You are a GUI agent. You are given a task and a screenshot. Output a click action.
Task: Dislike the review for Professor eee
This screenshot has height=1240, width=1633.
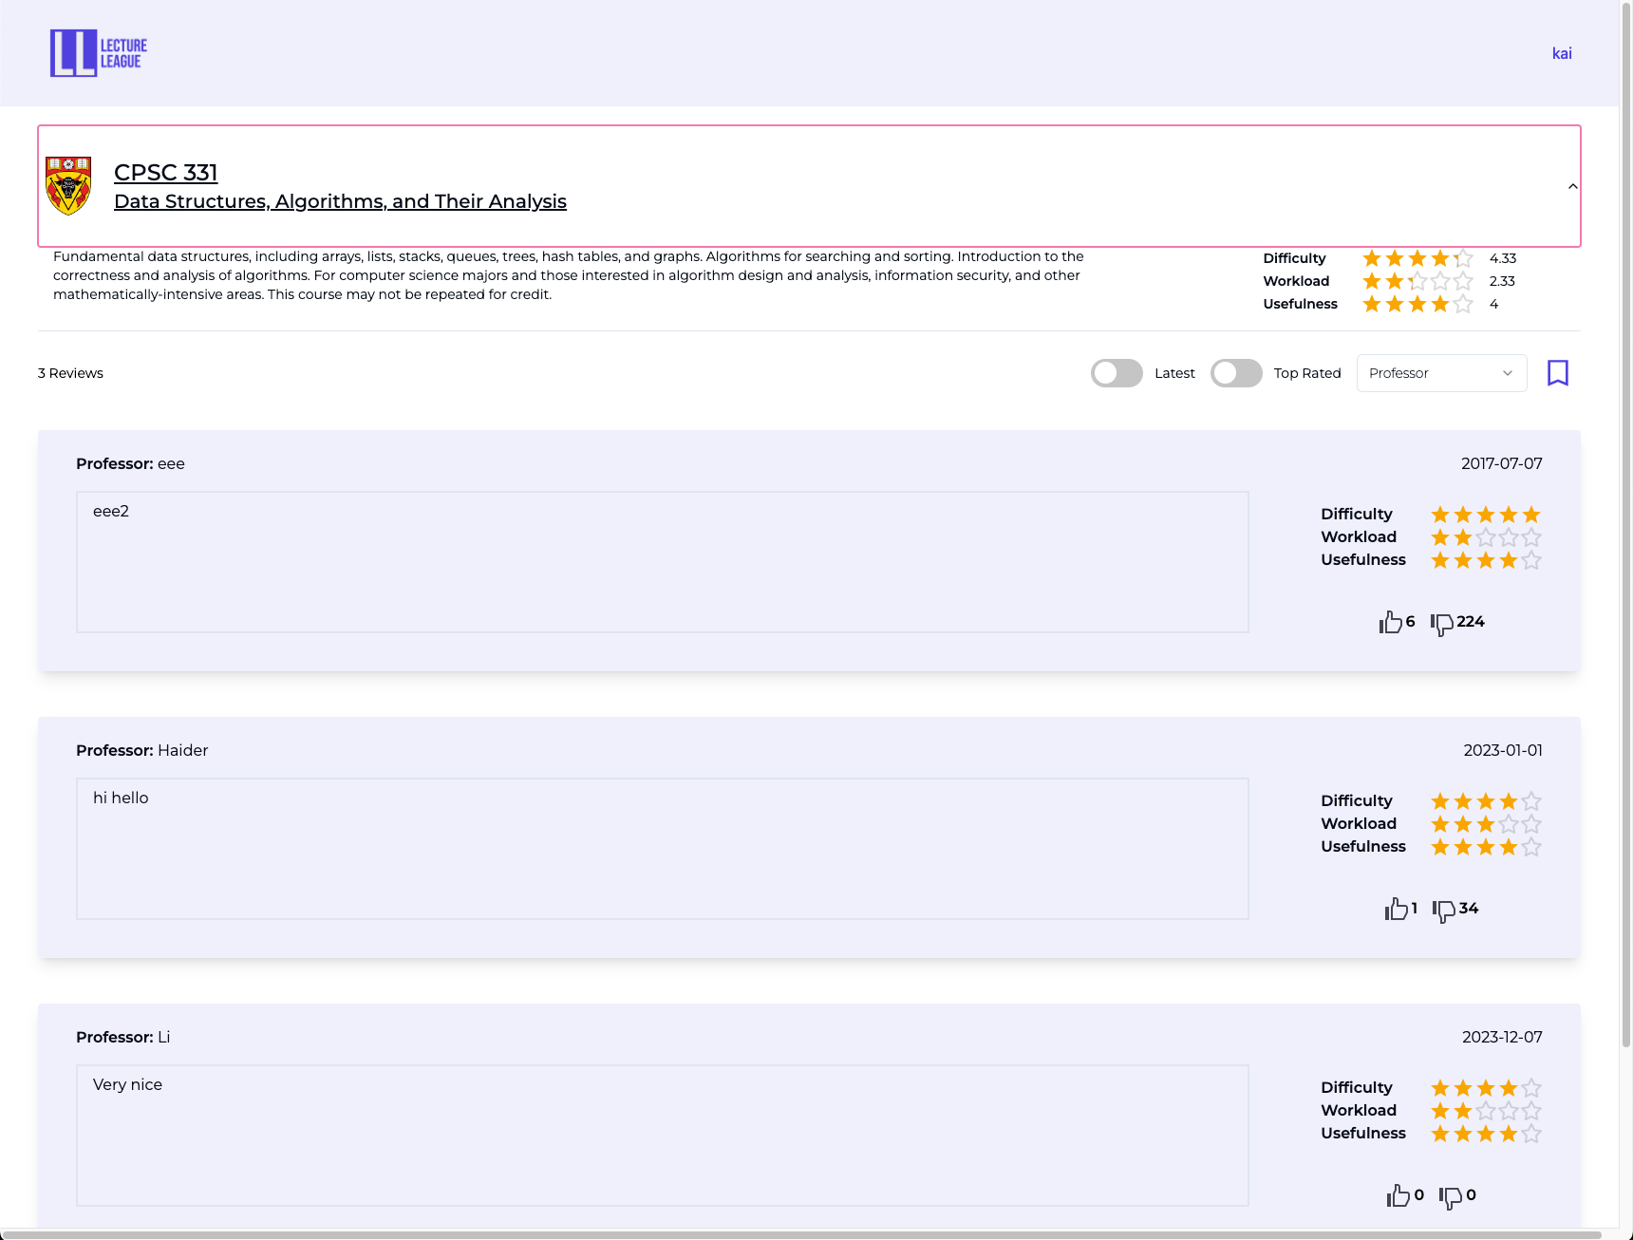click(1442, 623)
